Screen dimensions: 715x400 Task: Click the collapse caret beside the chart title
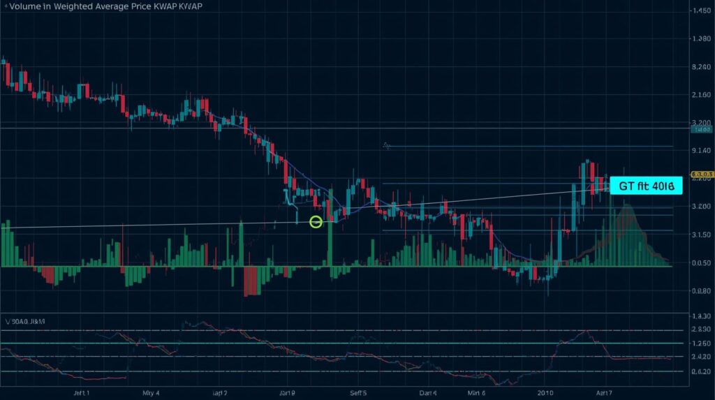6,6
